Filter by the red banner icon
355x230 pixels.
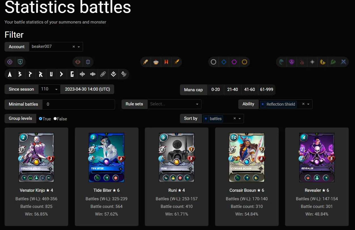pyautogui.click(x=166, y=62)
